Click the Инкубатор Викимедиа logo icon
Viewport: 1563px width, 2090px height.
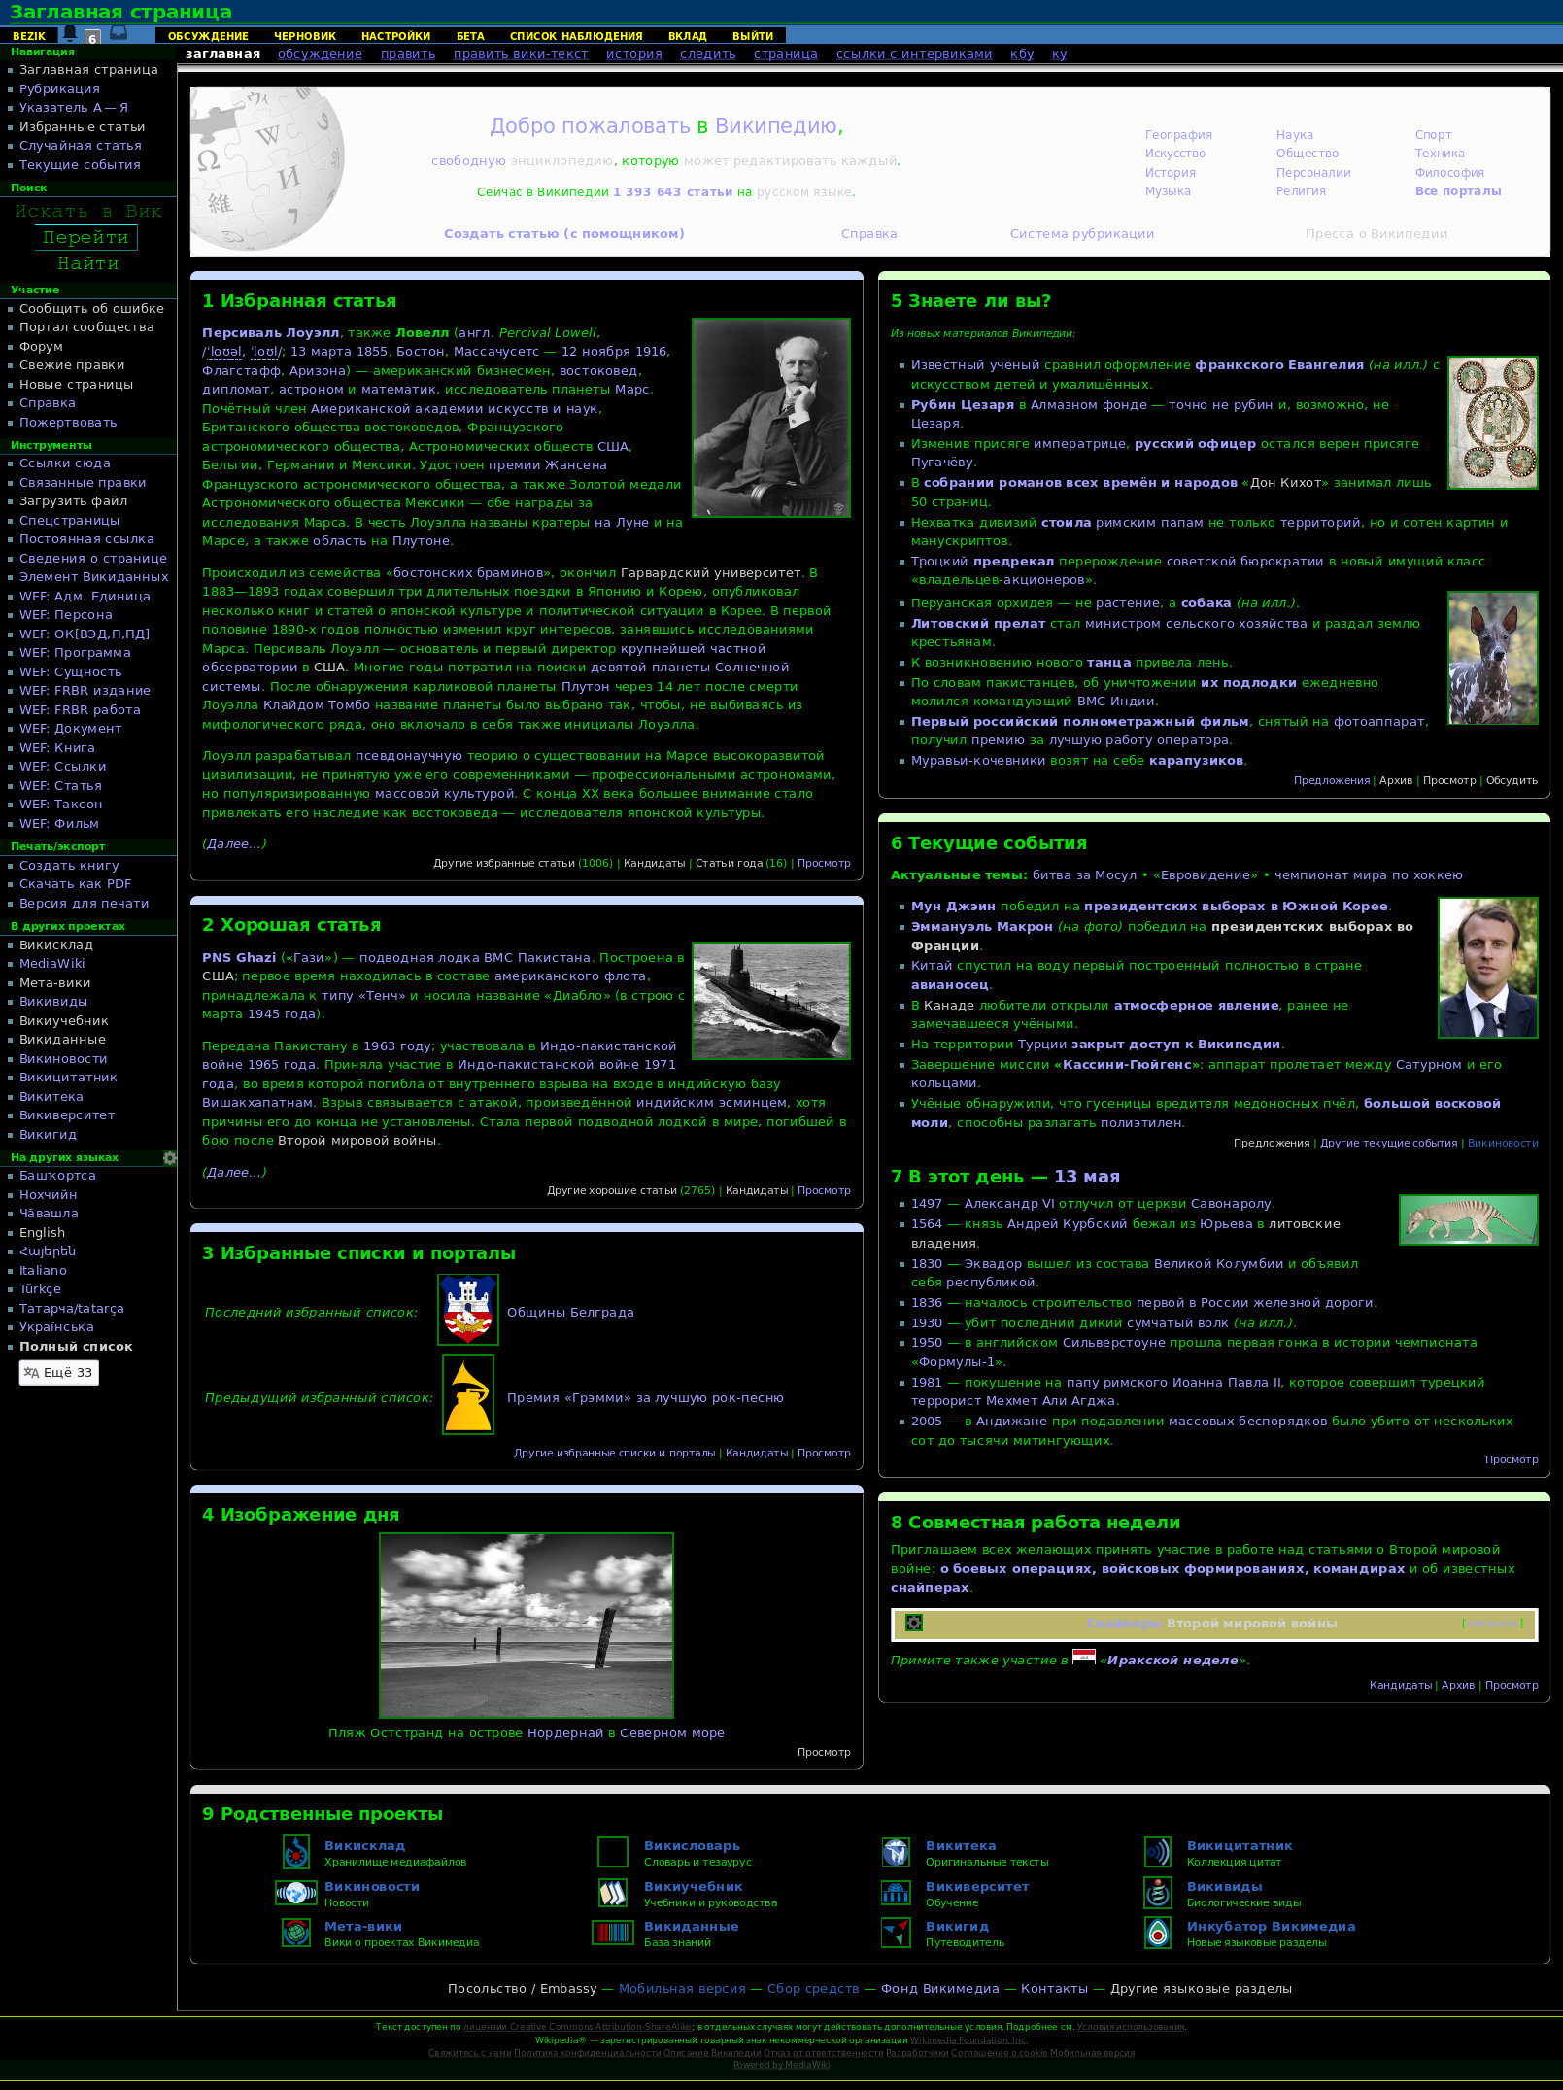1158,1933
